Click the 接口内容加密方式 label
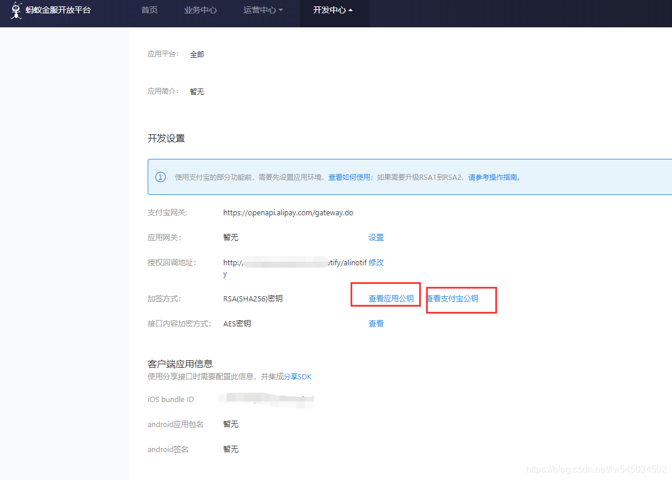 point(180,323)
